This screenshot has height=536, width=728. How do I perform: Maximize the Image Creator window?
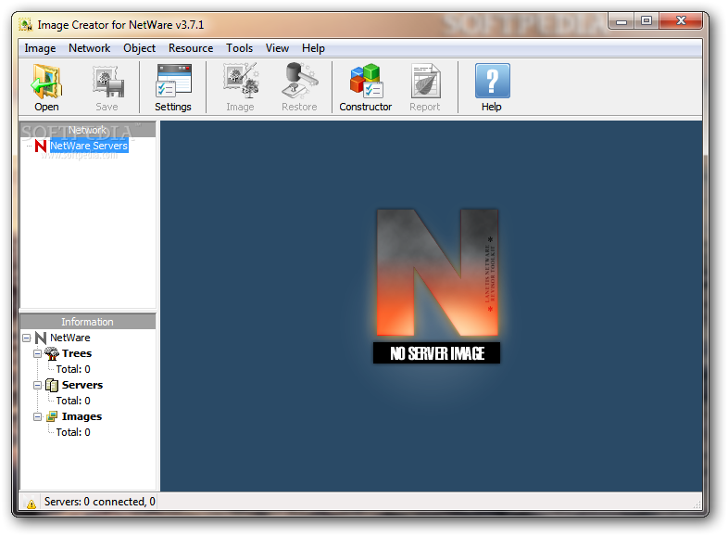point(646,21)
